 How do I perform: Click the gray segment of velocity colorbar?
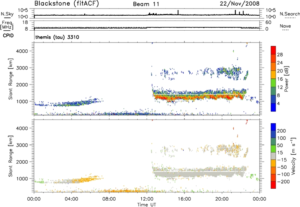(x=273, y=156)
